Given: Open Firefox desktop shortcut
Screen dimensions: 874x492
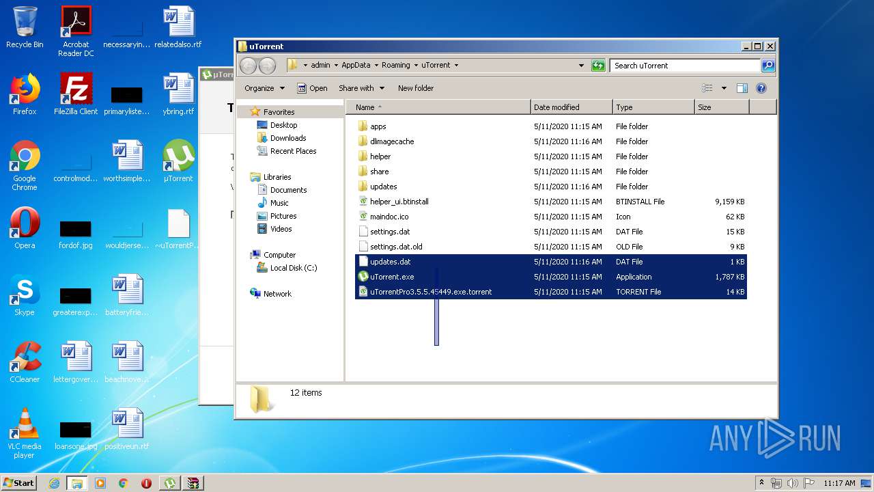Looking at the screenshot, I should tap(25, 94).
